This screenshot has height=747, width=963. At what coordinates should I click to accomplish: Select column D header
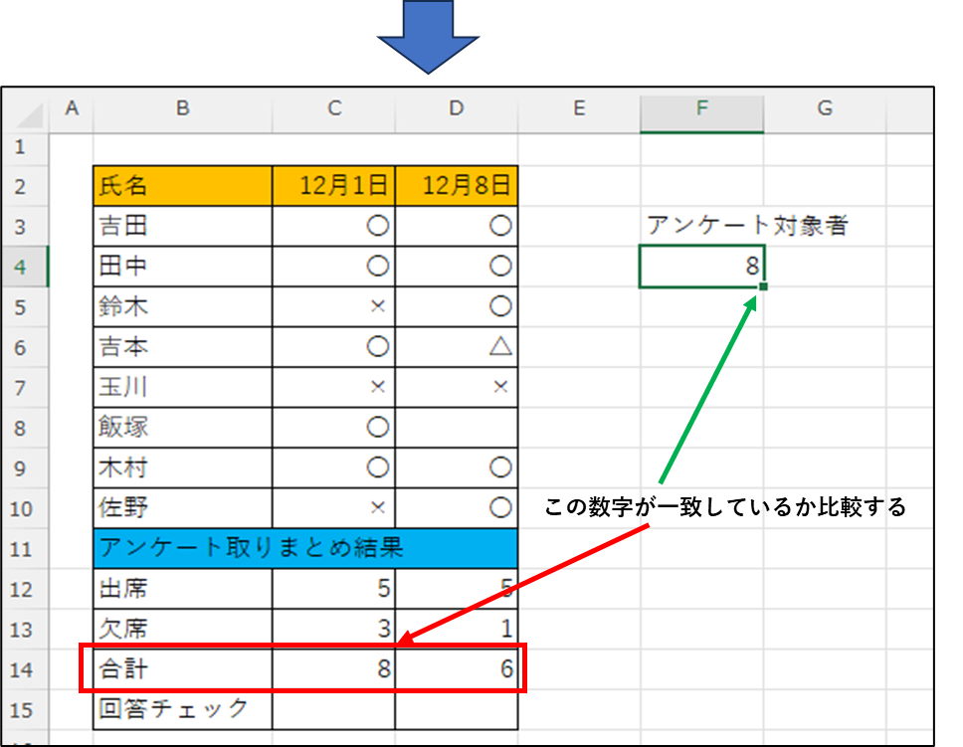[x=457, y=108]
